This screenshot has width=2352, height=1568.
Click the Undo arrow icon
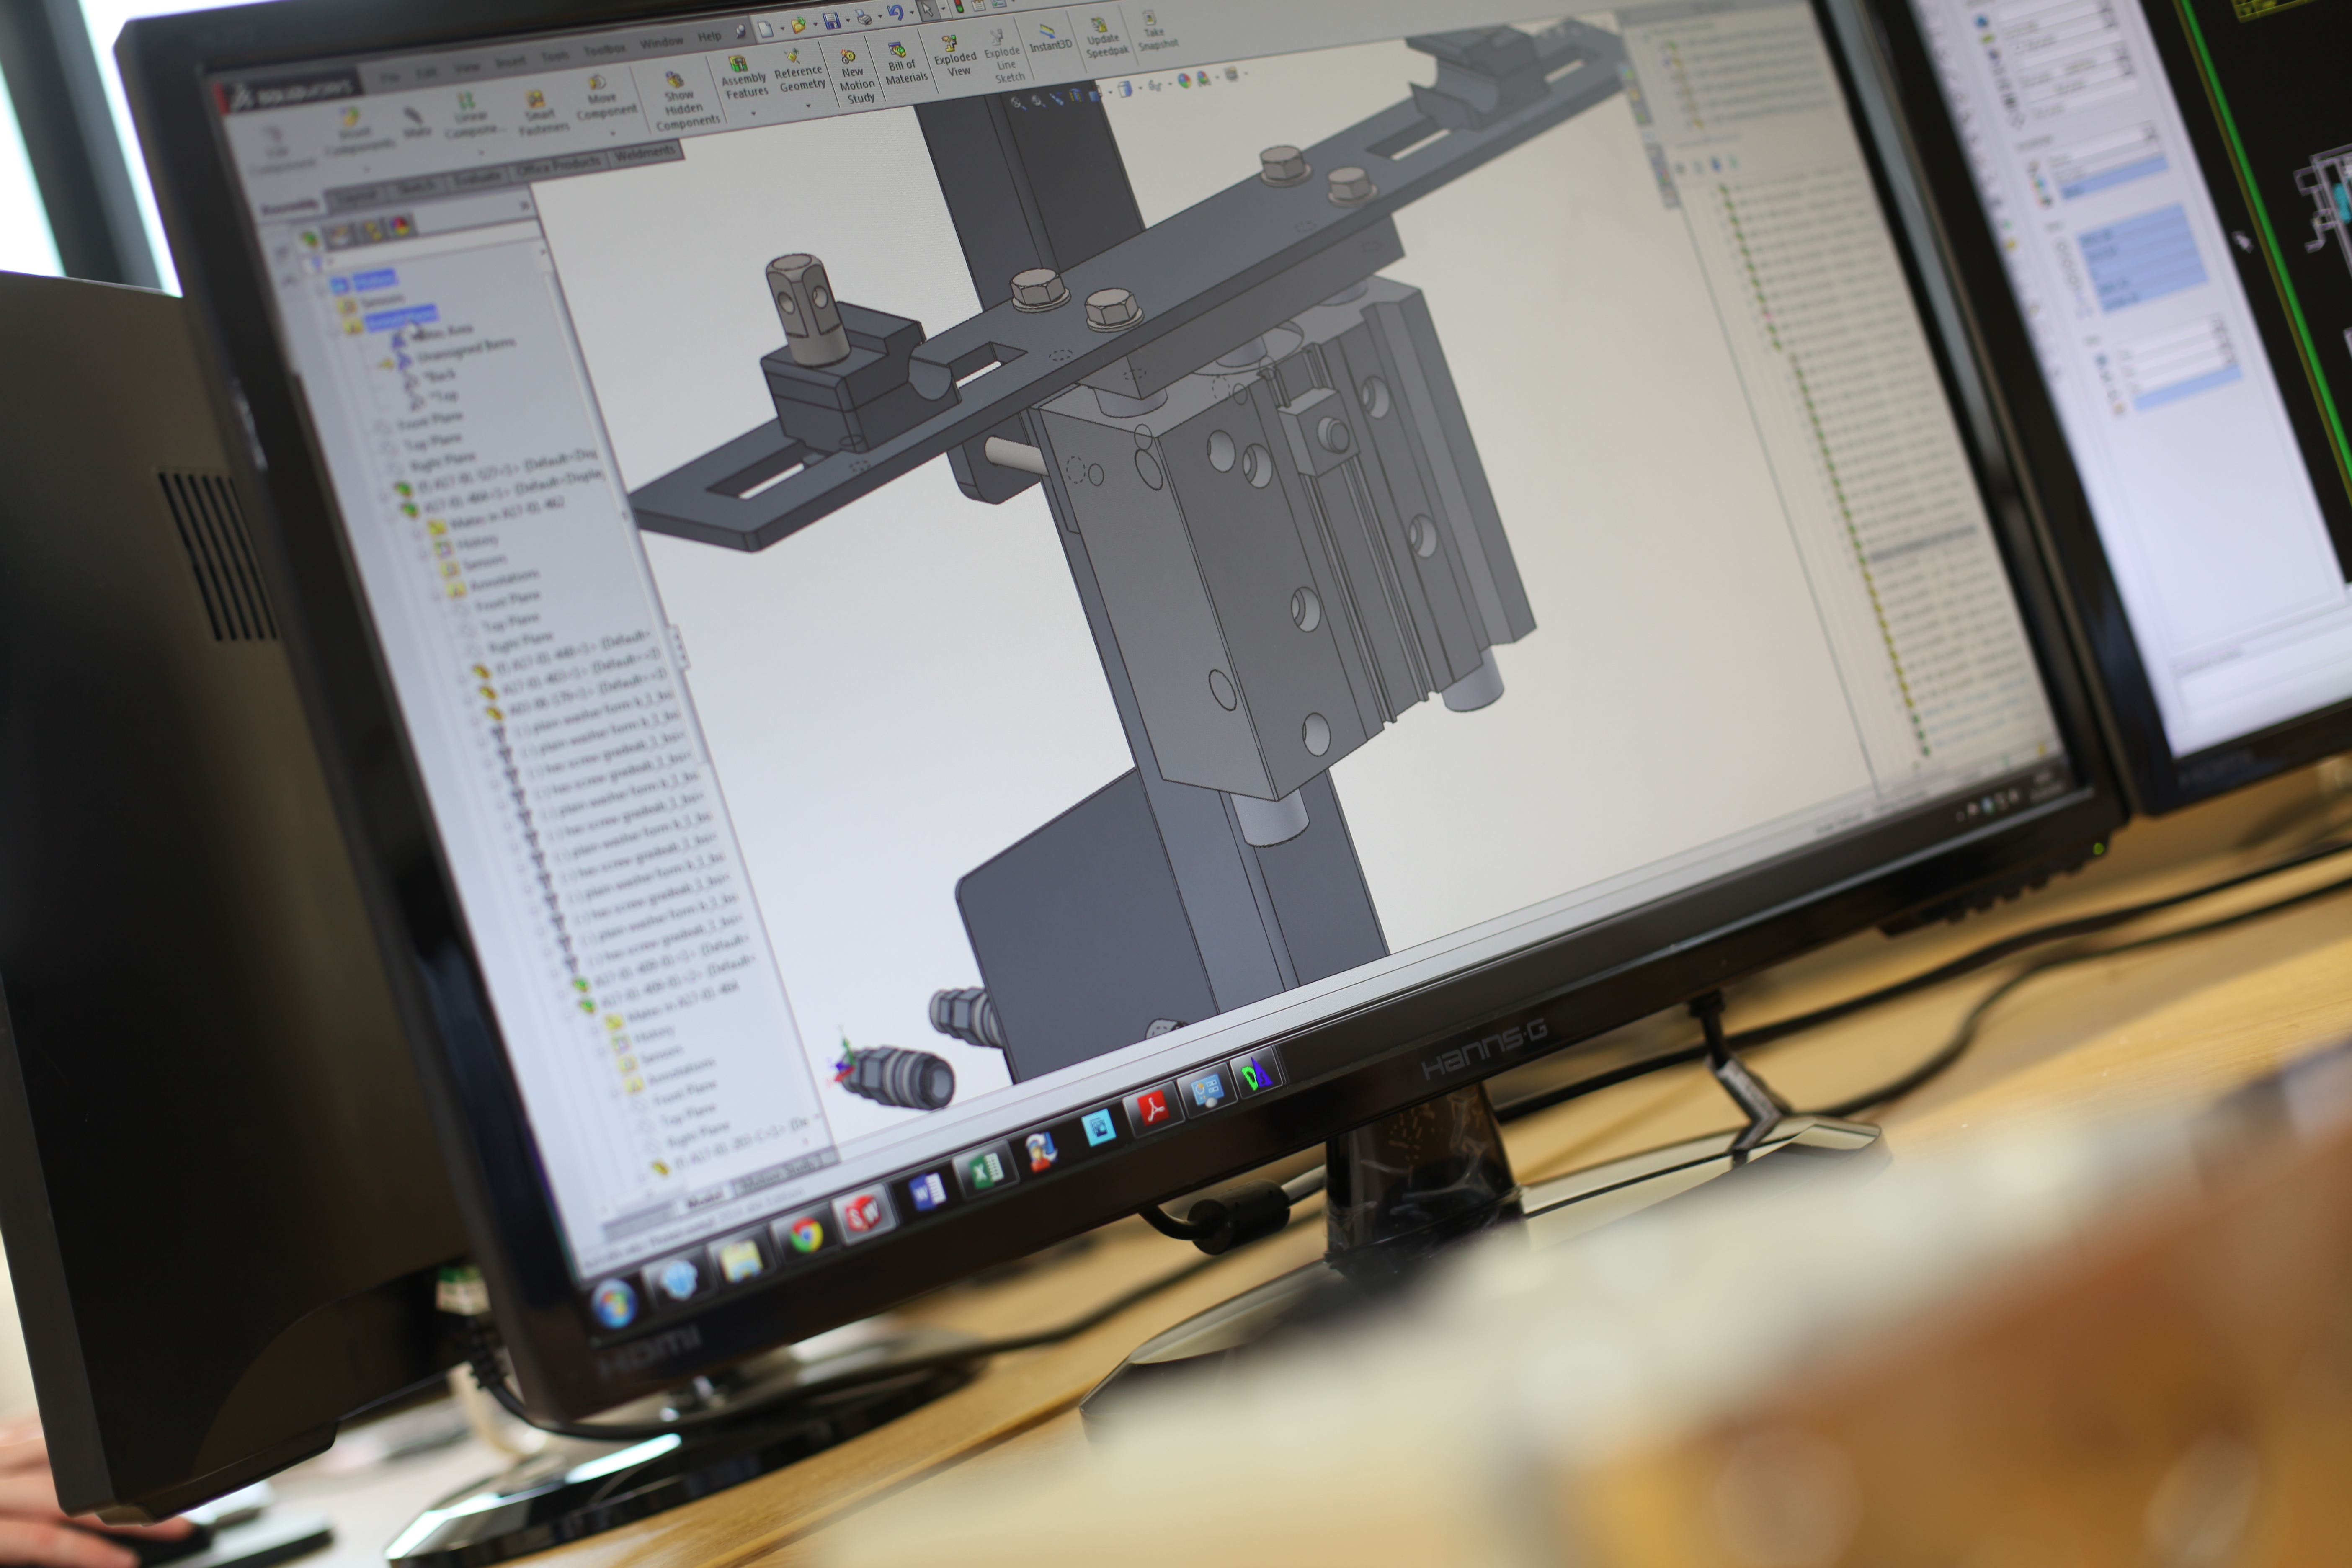coord(895,12)
